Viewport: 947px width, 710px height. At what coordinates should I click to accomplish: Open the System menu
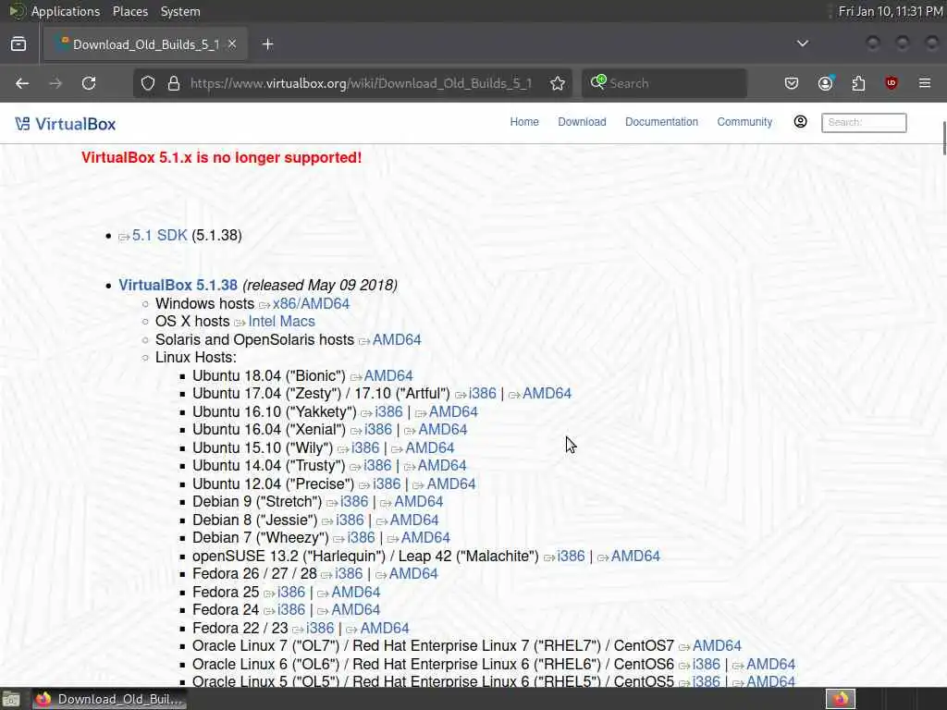[180, 11]
